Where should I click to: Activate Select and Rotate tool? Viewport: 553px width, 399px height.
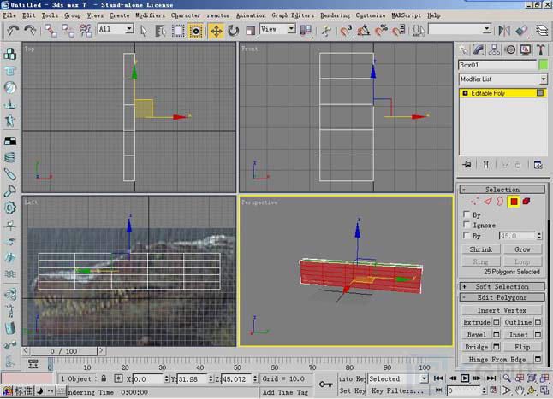[x=233, y=31]
